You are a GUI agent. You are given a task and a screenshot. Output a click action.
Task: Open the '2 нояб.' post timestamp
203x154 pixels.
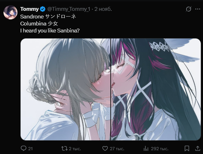[x=103, y=9]
